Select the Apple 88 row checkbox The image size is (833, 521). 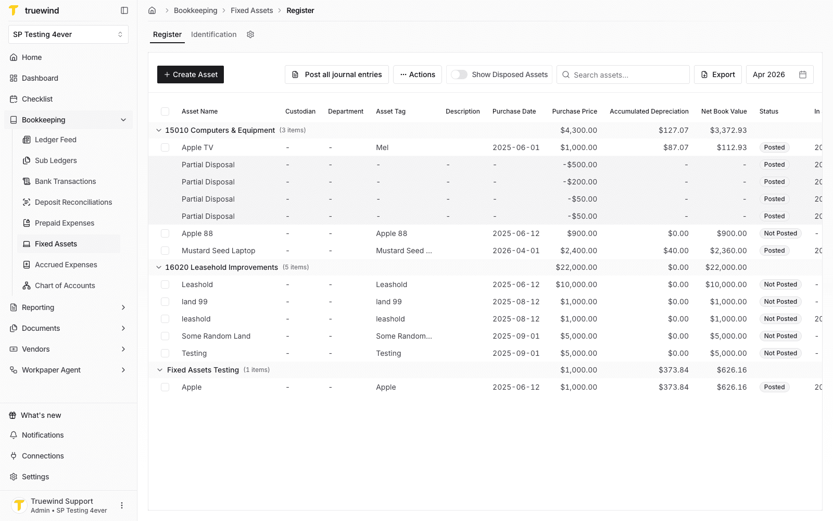[x=165, y=233]
